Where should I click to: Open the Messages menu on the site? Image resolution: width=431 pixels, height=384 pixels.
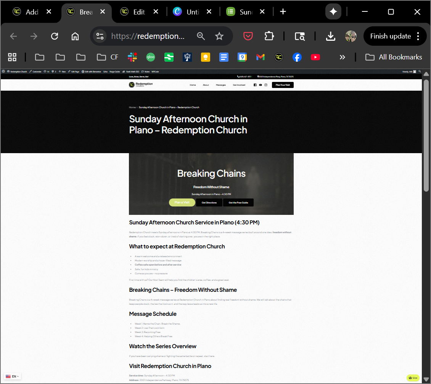click(221, 85)
